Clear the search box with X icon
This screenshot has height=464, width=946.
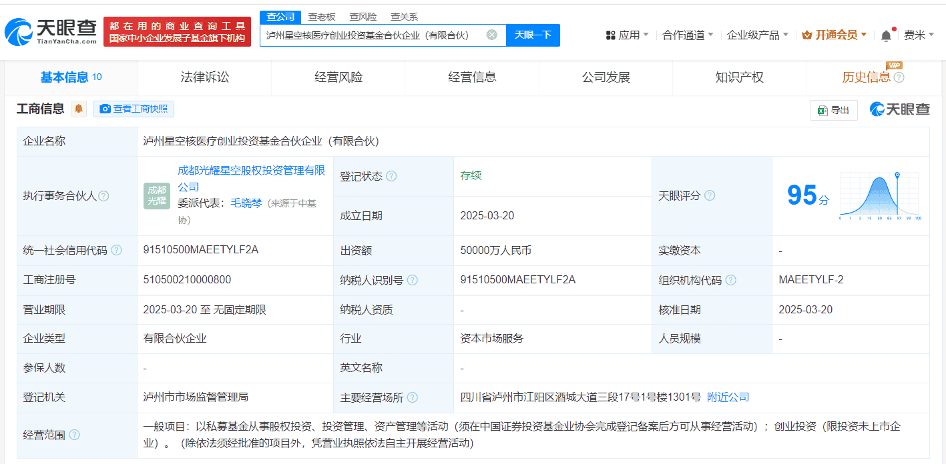tap(491, 35)
